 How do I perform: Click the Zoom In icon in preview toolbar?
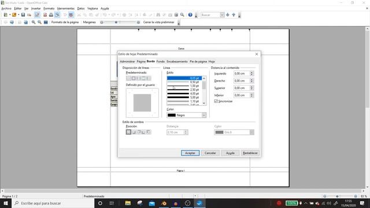tap(34, 22)
